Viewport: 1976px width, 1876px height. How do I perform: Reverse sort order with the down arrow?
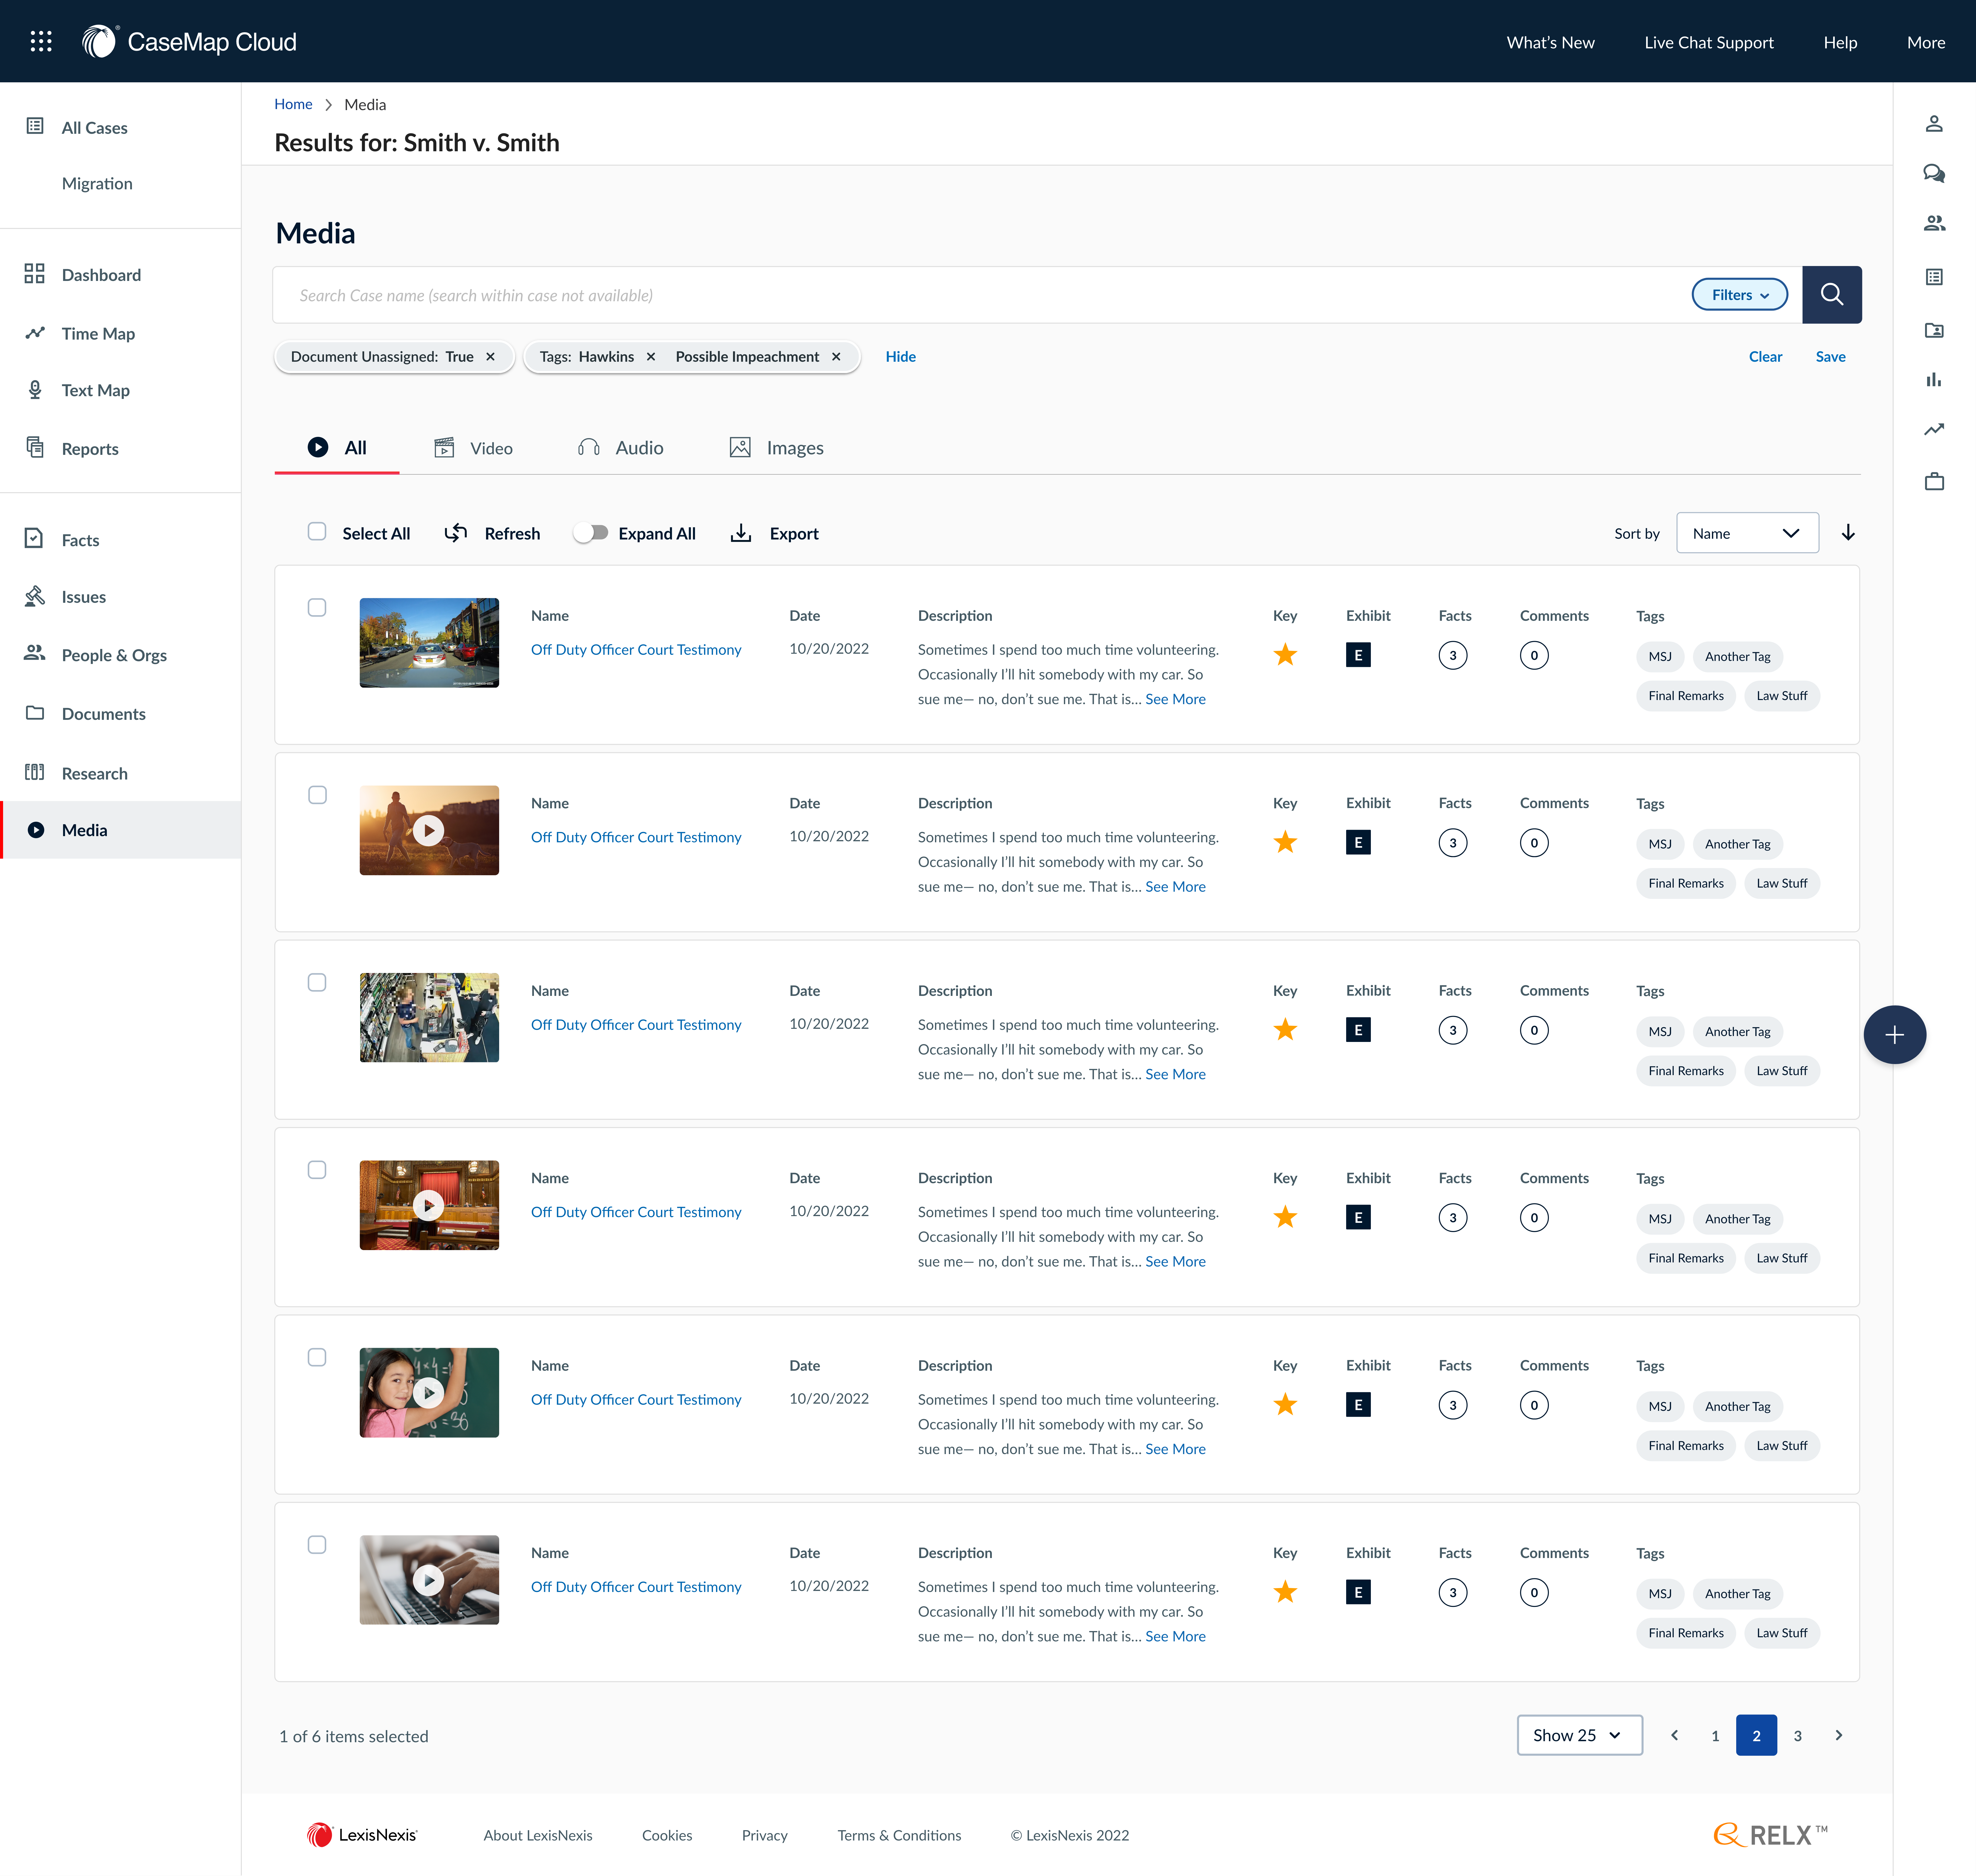coord(1848,533)
